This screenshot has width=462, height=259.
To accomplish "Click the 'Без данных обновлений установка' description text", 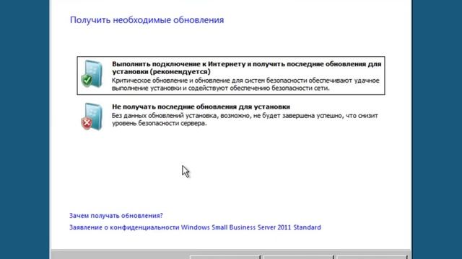I will 245,119.
